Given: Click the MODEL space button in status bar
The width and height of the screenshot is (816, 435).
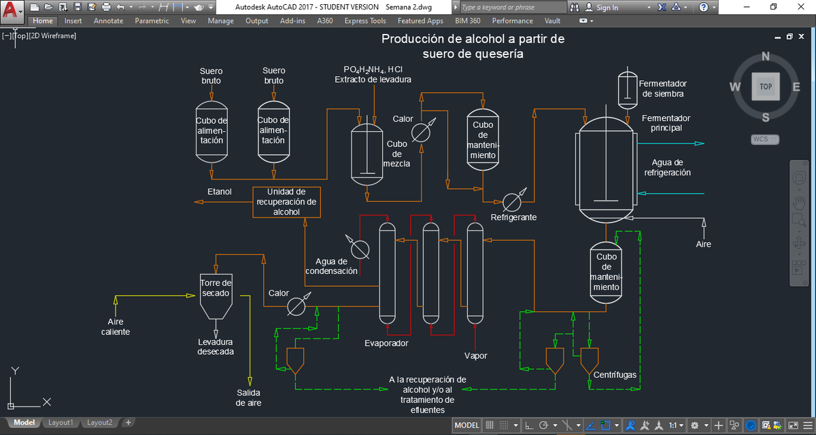Looking at the screenshot, I should point(467,425).
